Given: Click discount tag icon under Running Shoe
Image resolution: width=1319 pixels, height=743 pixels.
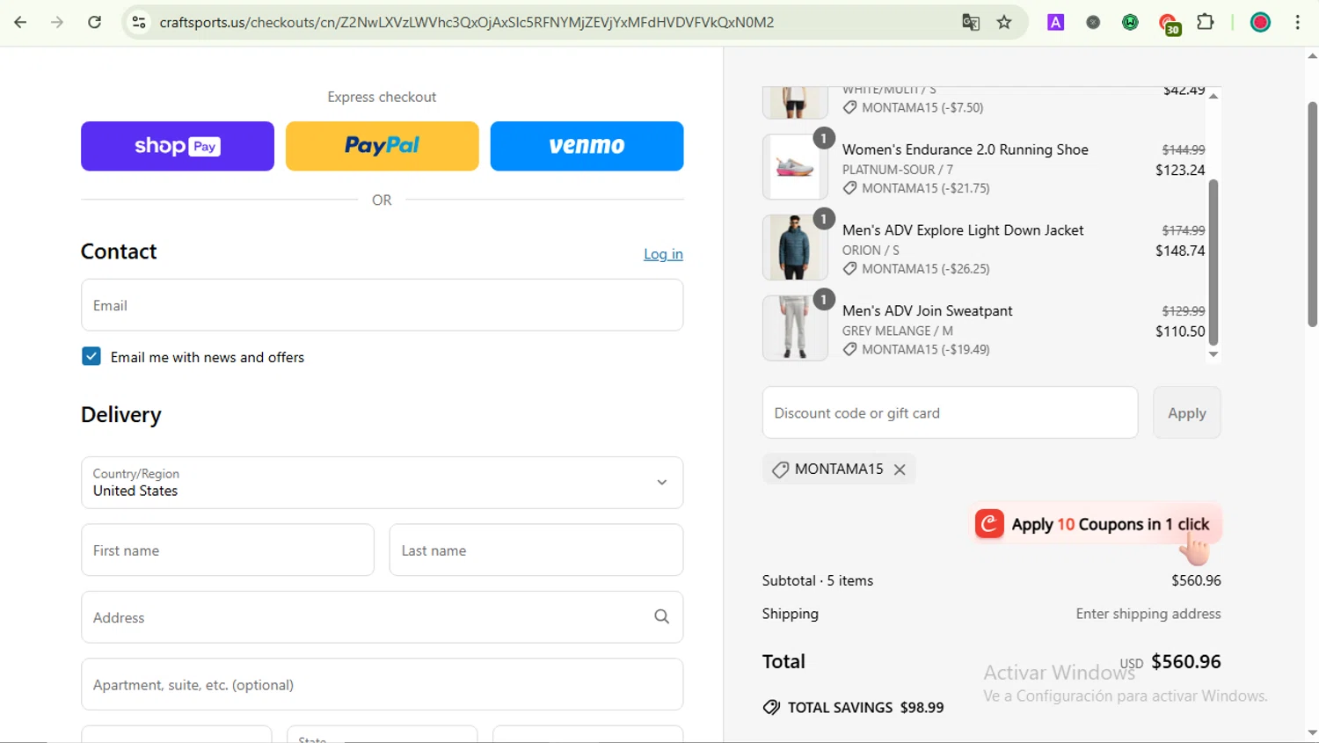Looking at the screenshot, I should tap(849, 188).
